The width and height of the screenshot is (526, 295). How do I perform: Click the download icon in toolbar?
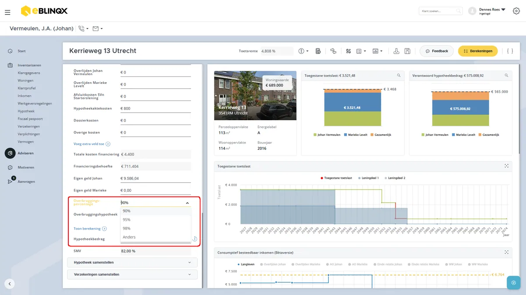click(x=396, y=51)
